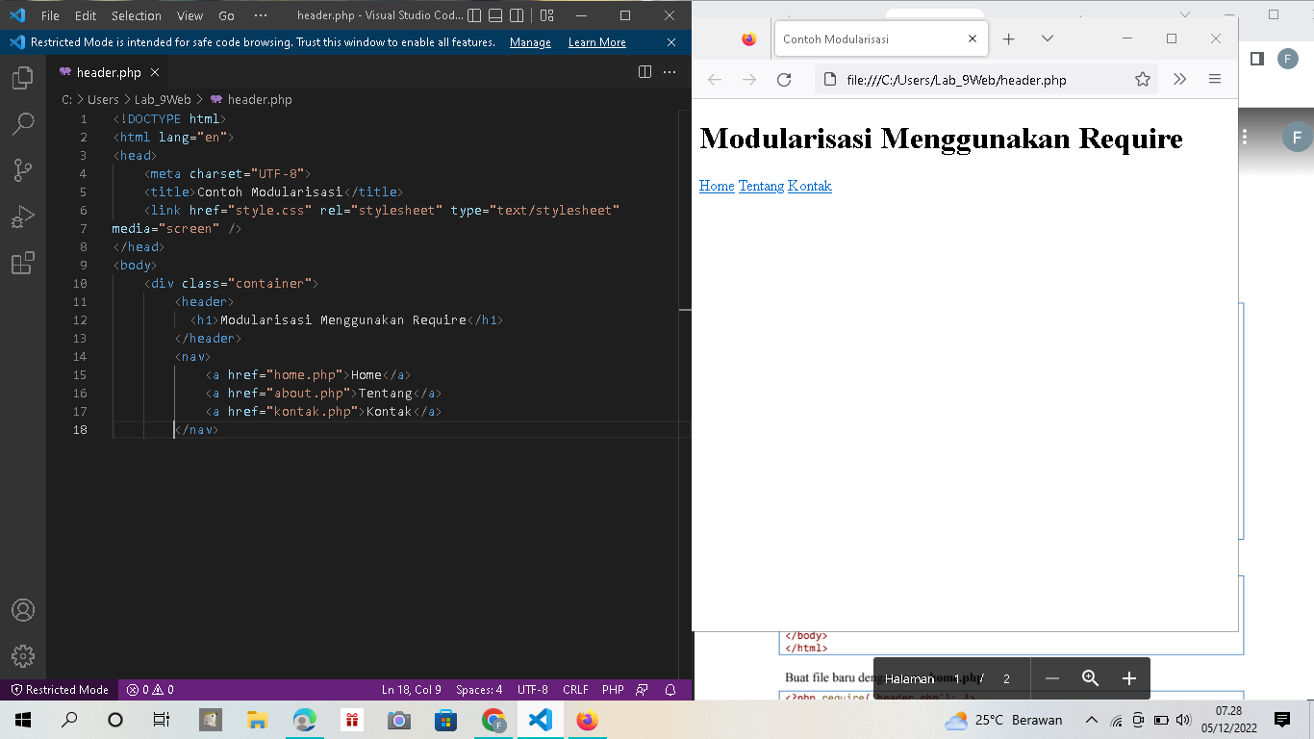Open VS Code notifications bell
This screenshot has width=1314, height=739.
click(x=670, y=690)
